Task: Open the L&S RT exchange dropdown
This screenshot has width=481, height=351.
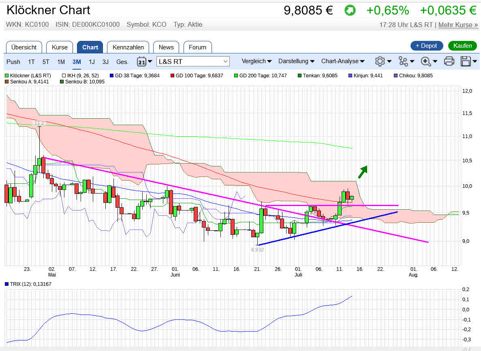Action: click(193, 62)
